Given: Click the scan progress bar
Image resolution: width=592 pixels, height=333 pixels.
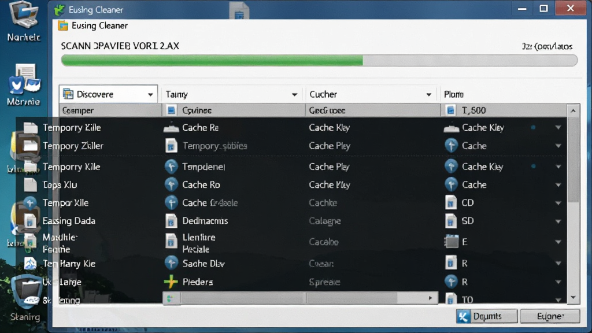Looking at the screenshot, I should (319, 60).
